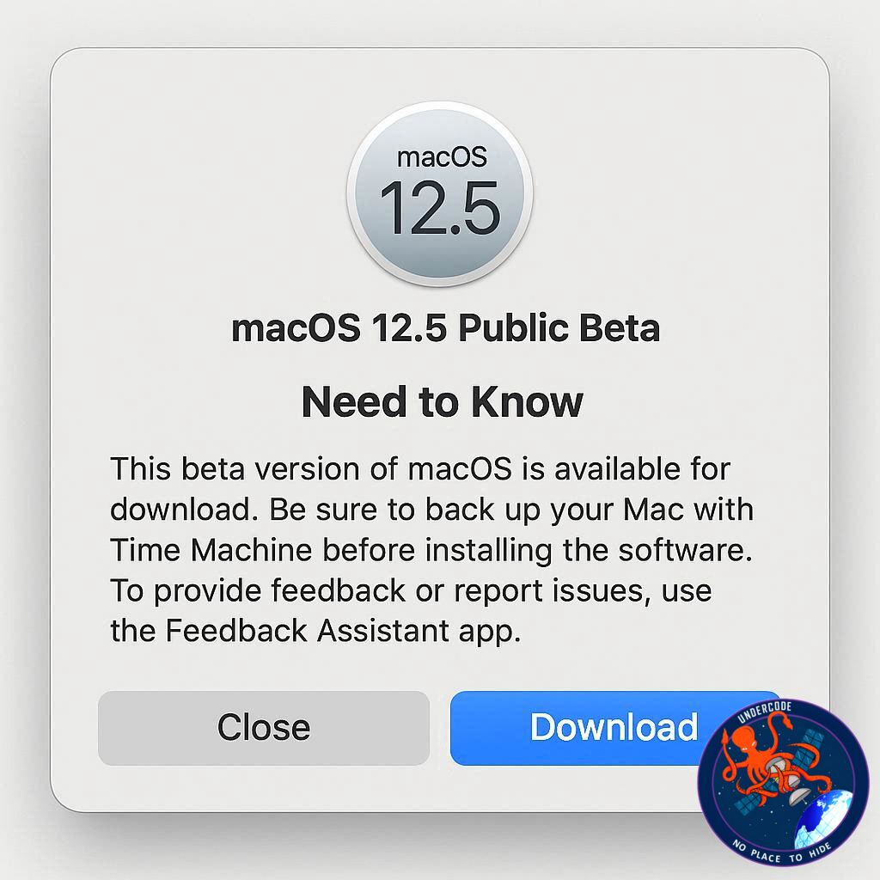880x880 pixels.
Task: Click the Time Machine text in the description
Action: (211, 549)
